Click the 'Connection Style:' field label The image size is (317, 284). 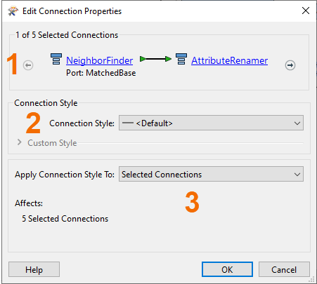[82, 123]
